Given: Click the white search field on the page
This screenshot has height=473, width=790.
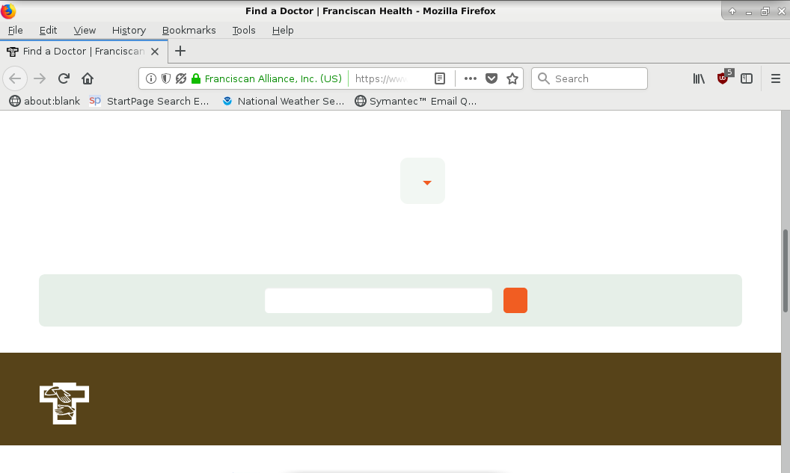Looking at the screenshot, I should (378, 300).
